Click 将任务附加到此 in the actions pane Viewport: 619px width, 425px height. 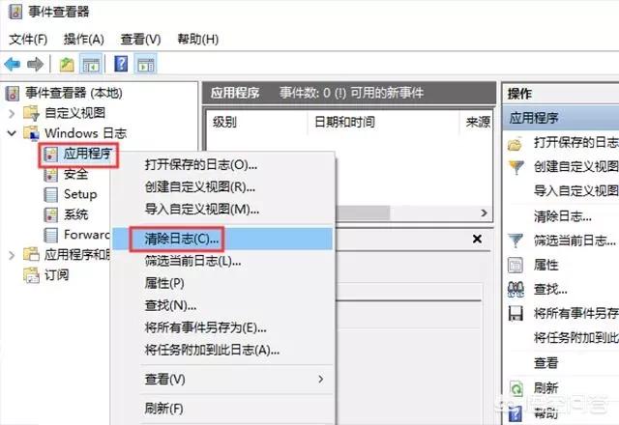(576, 338)
